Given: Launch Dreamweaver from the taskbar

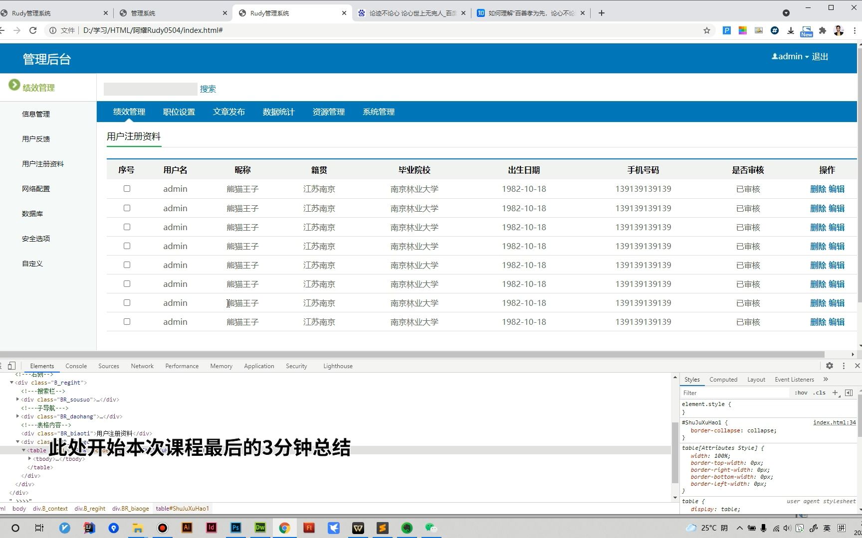Looking at the screenshot, I should pos(260,528).
